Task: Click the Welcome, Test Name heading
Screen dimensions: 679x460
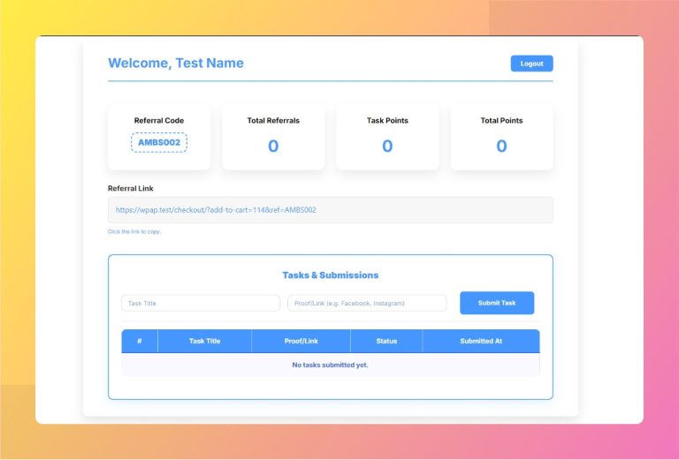Action: click(176, 63)
